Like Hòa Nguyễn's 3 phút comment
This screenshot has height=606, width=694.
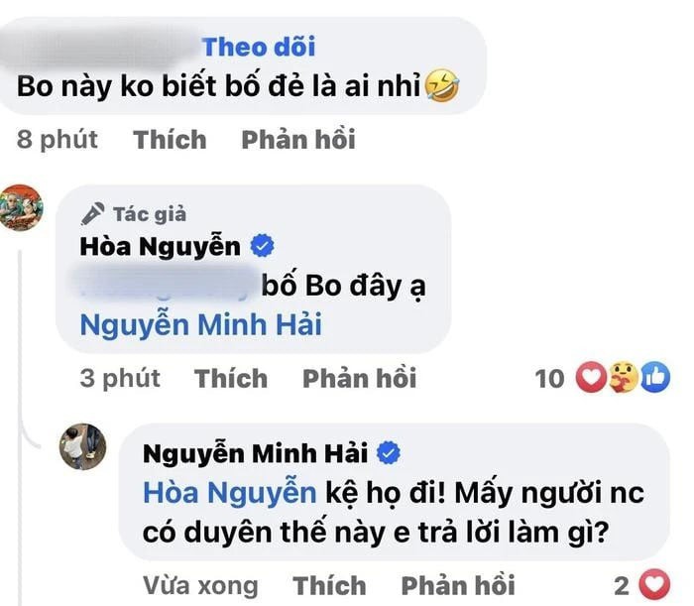click(x=231, y=379)
